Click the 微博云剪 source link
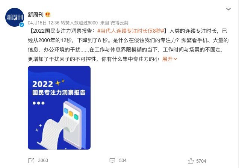 [120, 23]
